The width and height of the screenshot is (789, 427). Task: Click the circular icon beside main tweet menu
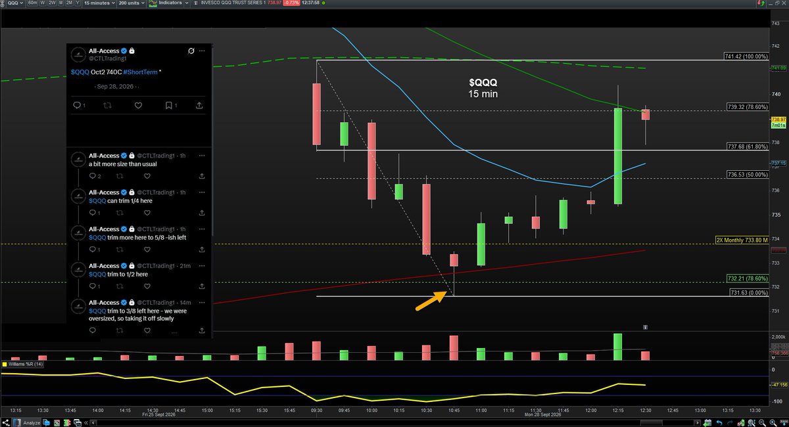point(191,51)
